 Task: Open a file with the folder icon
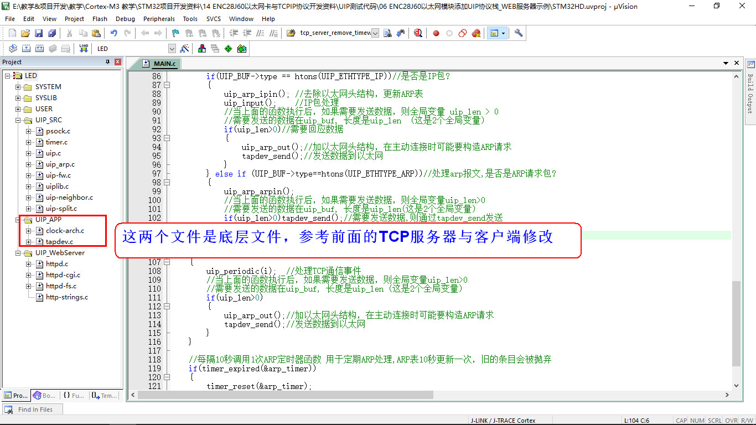tap(25, 33)
